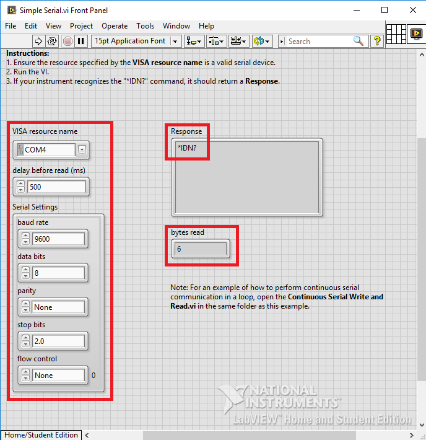Click the VI icon in top-right corner
The height and width of the screenshot is (440, 426).
coord(417,34)
